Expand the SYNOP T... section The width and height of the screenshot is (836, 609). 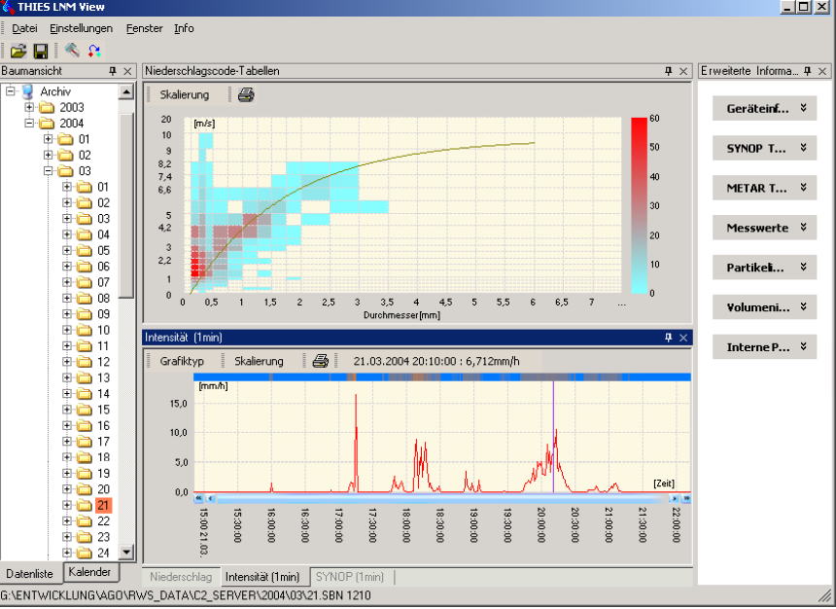coord(765,149)
